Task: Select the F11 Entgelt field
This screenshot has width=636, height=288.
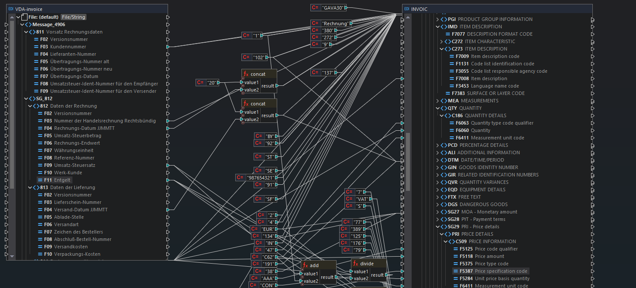Action: [62, 180]
